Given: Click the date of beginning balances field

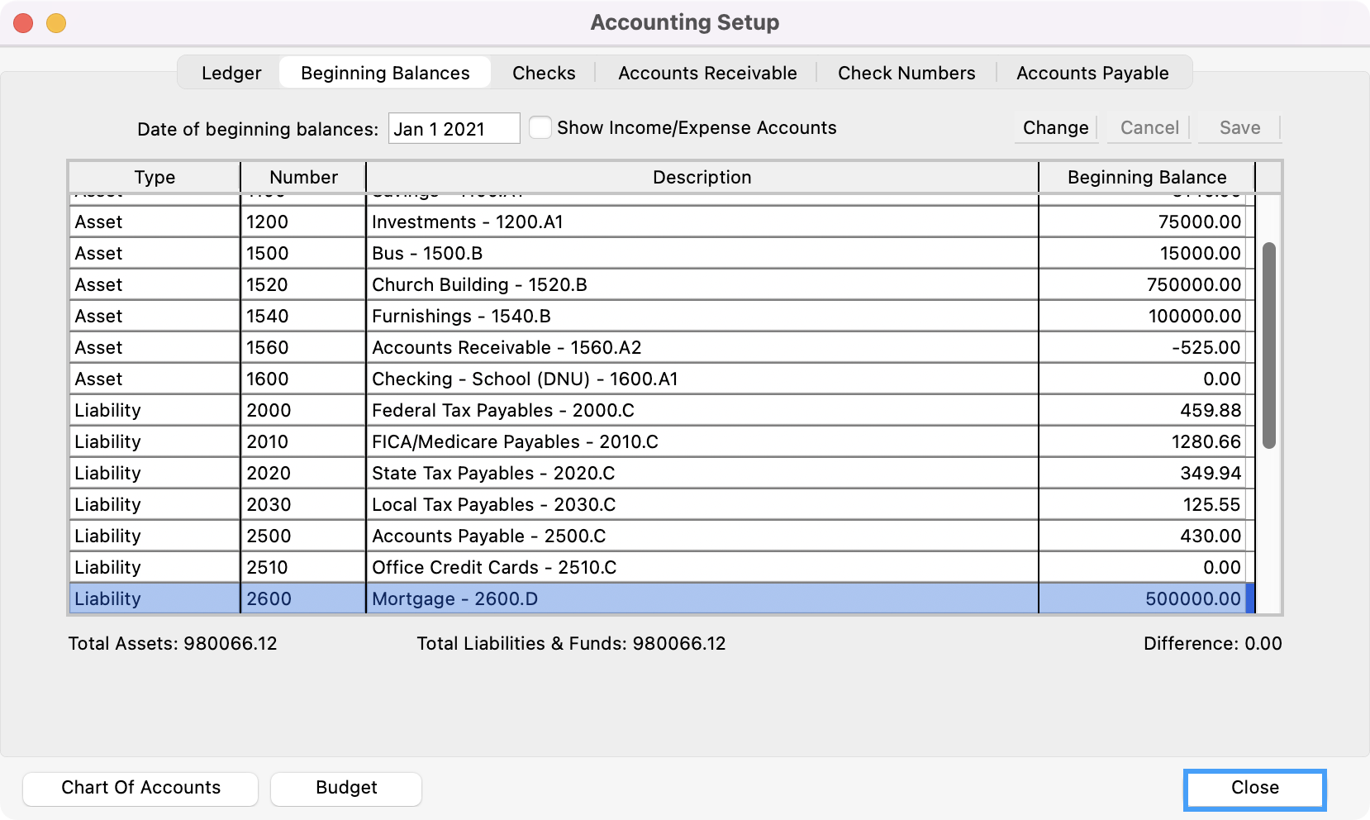Looking at the screenshot, I should [x=453, y=129].
